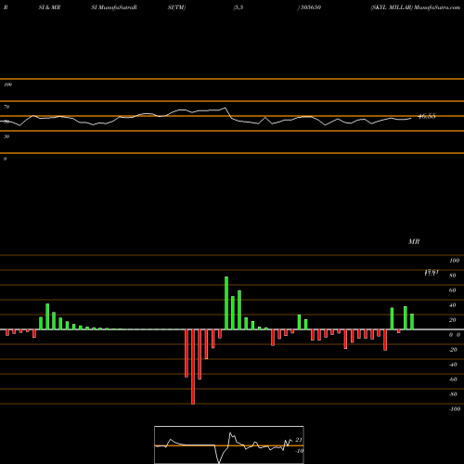Click the -20 label on MR axis
Image resolution: width=464 pixels, height=464 pixels.
click(453, 350)
